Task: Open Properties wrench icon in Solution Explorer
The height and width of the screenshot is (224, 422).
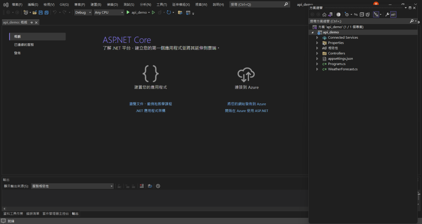Action: 387,14
